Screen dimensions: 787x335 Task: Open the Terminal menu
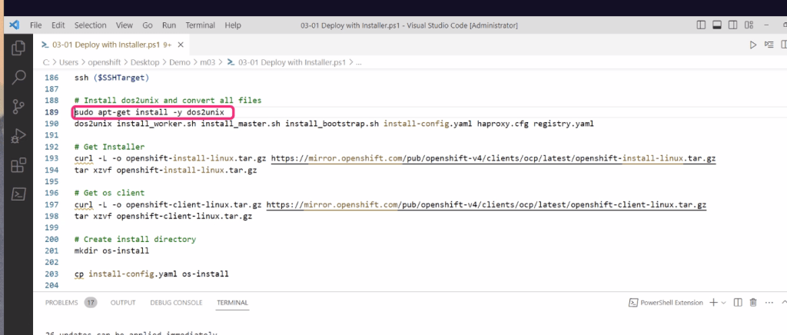201,25
